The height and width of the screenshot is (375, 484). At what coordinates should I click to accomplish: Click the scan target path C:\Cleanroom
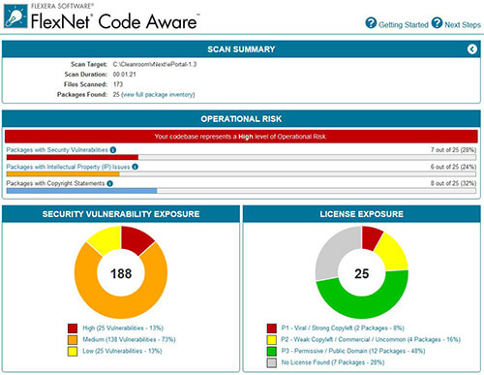pos(155,64)
